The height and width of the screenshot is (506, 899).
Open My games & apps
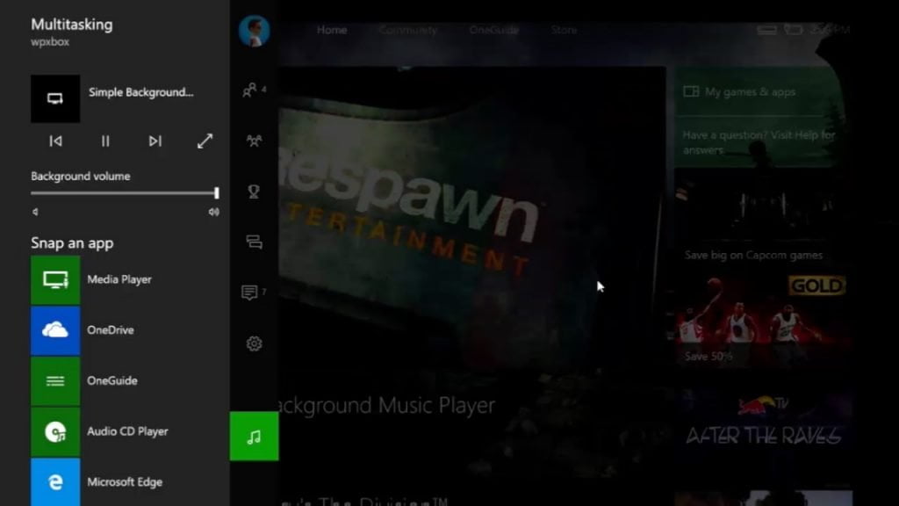(757, 91)
